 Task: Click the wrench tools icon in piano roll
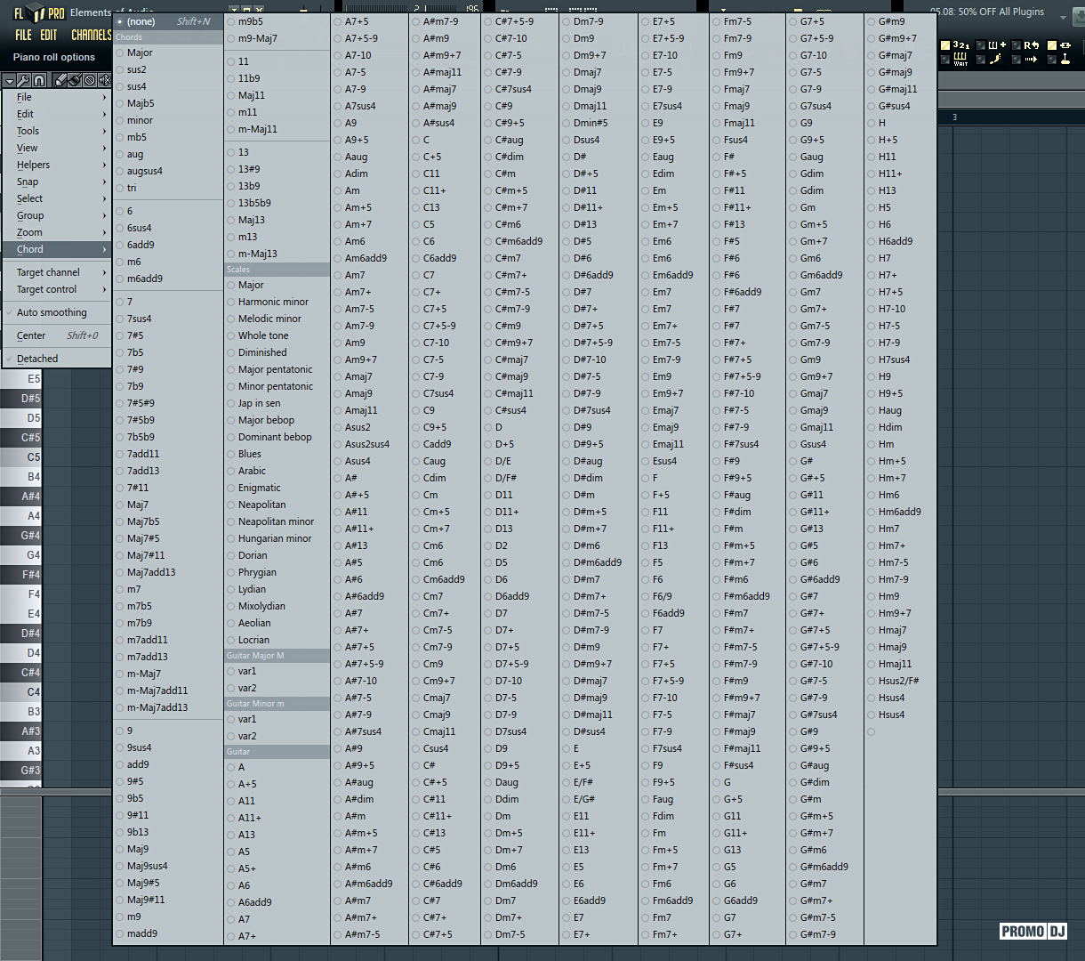24,80
